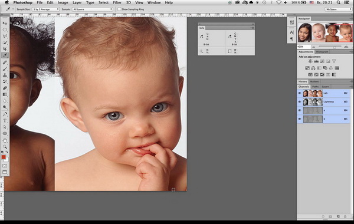The image size is (354, 224).
Task: Toggle visibility of channel b
Action: [x=300, y=119]
